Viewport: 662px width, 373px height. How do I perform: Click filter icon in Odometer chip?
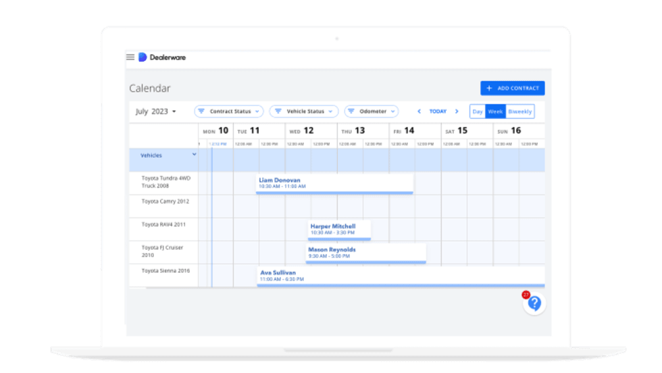coord(352,111)
